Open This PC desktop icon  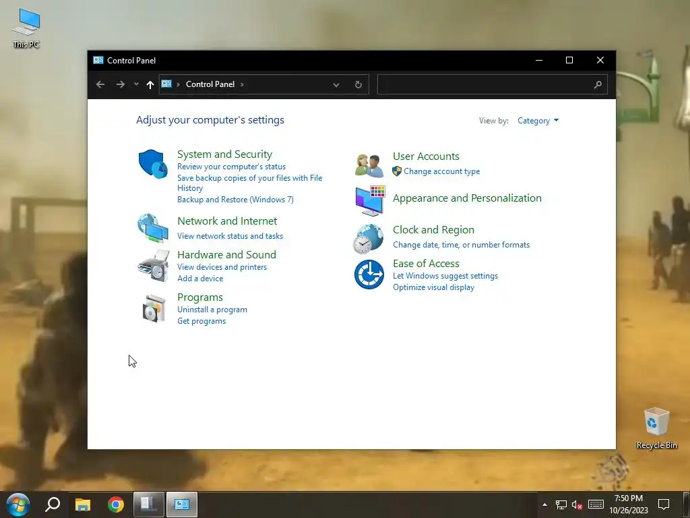[26, 28]
